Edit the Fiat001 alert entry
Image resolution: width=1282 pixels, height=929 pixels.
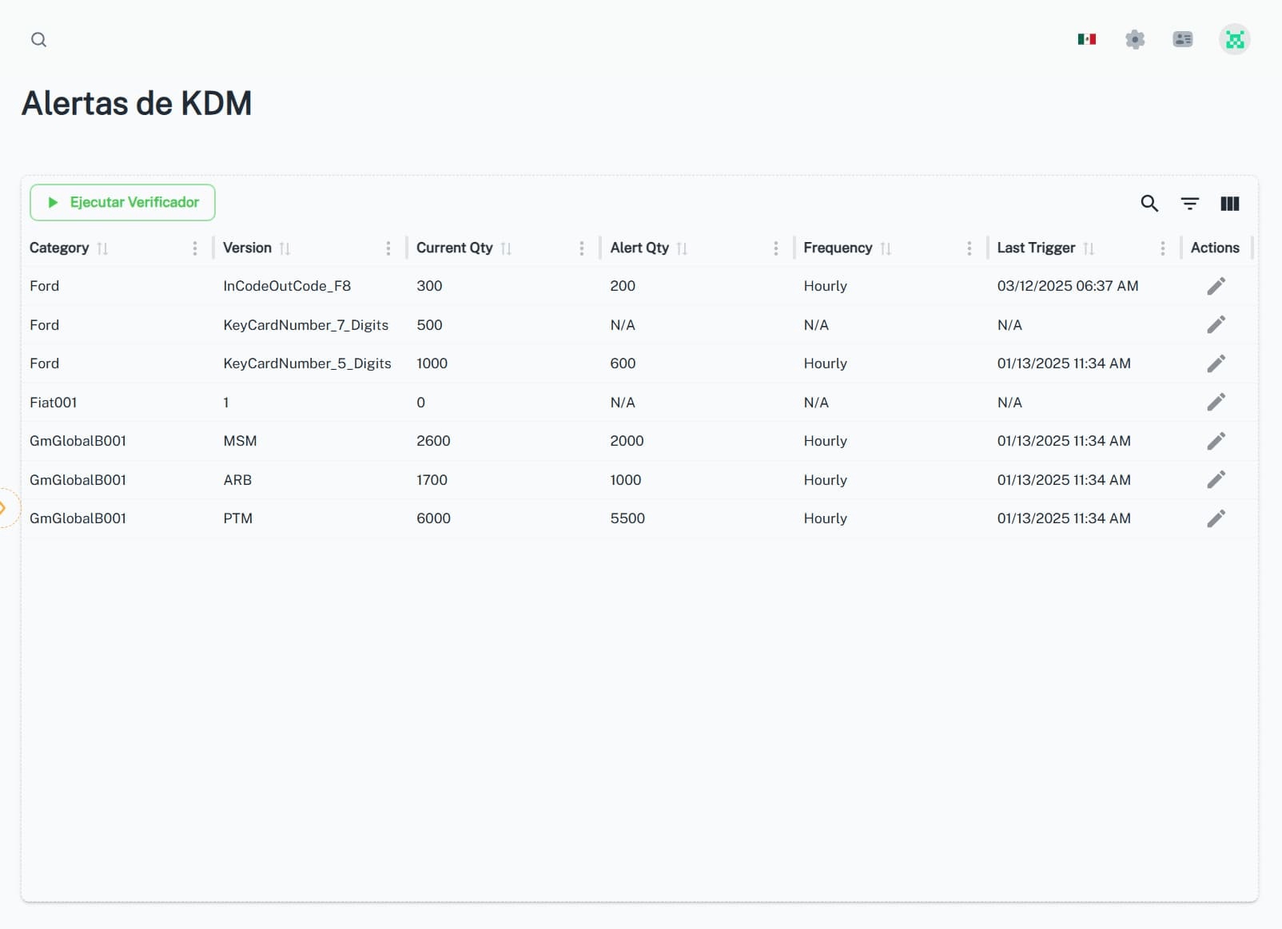click(1216, 402)
